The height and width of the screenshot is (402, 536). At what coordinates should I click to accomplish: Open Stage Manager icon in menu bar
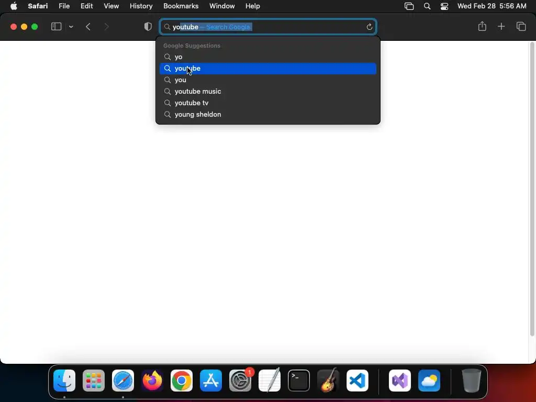pyautogui.click(x=409, y=6)
